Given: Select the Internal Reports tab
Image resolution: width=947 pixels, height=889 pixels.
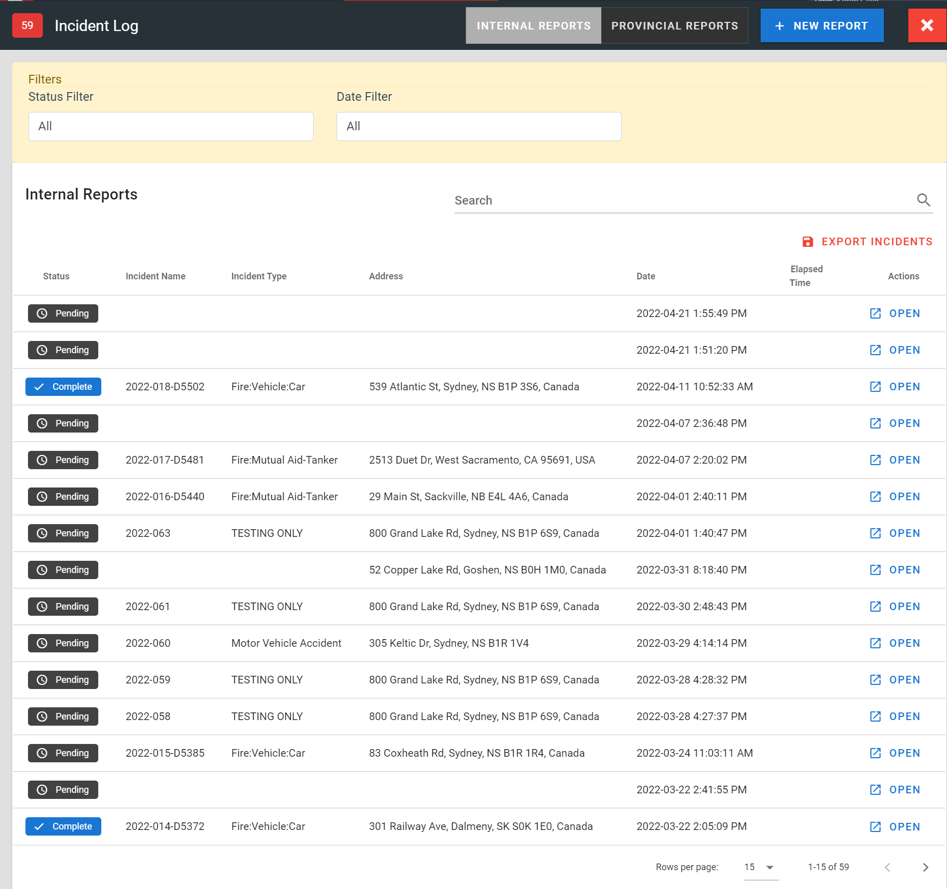Looking at the screenshot, I should pos(533,25).
